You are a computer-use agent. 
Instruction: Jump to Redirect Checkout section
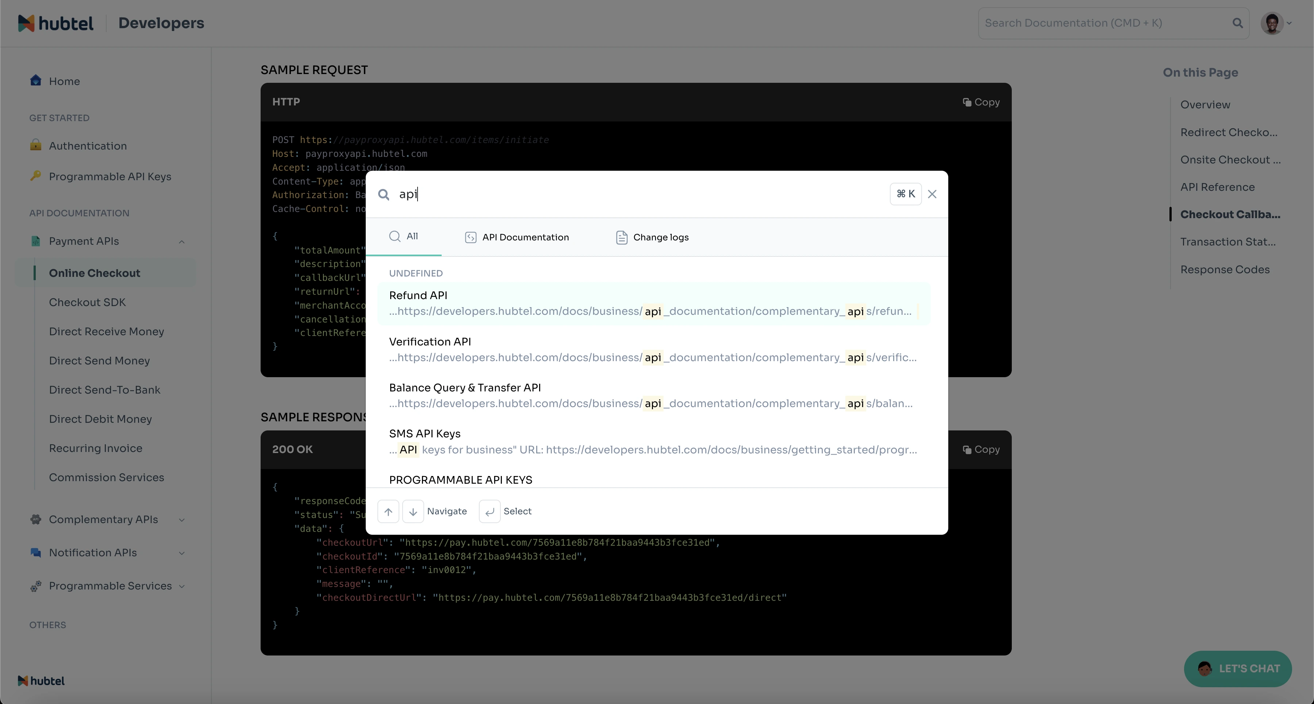[x=1229, y=132]
